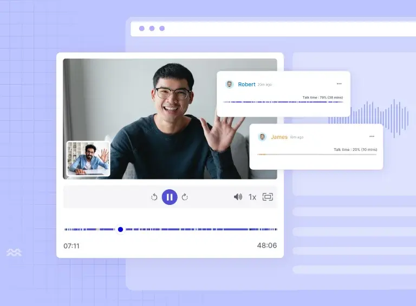416x306 pixels.
Task: Click the playhead knob on the timeline
Action: [x=120, y=229]
